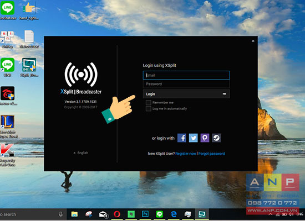Tick Log me in automatically checkbox
The width and height of the screenshot is (305, 221).
coord(149,108)
